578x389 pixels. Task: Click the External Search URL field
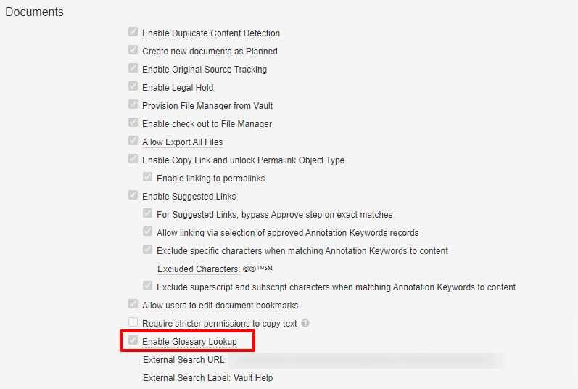click(366, 360)
